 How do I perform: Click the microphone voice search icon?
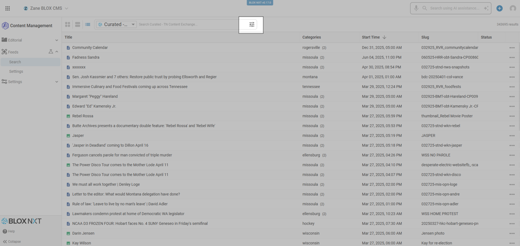[x=416, y=8]
